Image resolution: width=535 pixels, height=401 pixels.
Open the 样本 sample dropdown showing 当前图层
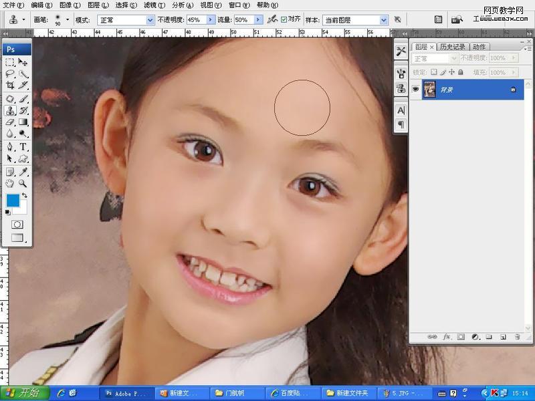pyautogui.click(x=385, y=19)
